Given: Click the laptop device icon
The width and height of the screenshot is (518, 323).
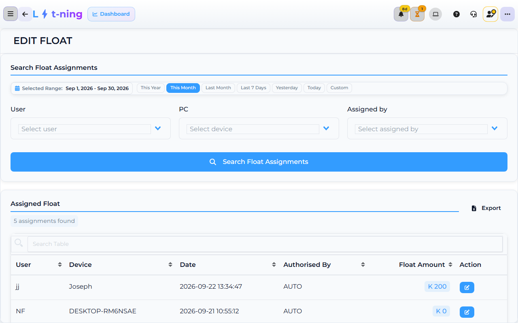Looking at the screenshot, I should pyautogui.click(x=435, y=14).
